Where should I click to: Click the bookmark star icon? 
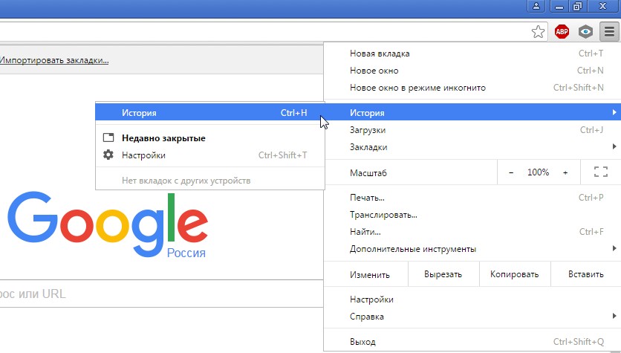pos(538,32)
